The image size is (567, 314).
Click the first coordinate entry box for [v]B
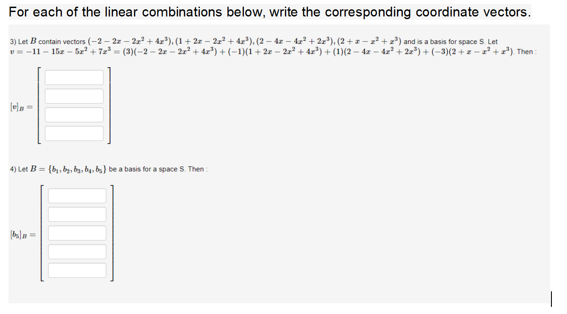click(74, 77)
